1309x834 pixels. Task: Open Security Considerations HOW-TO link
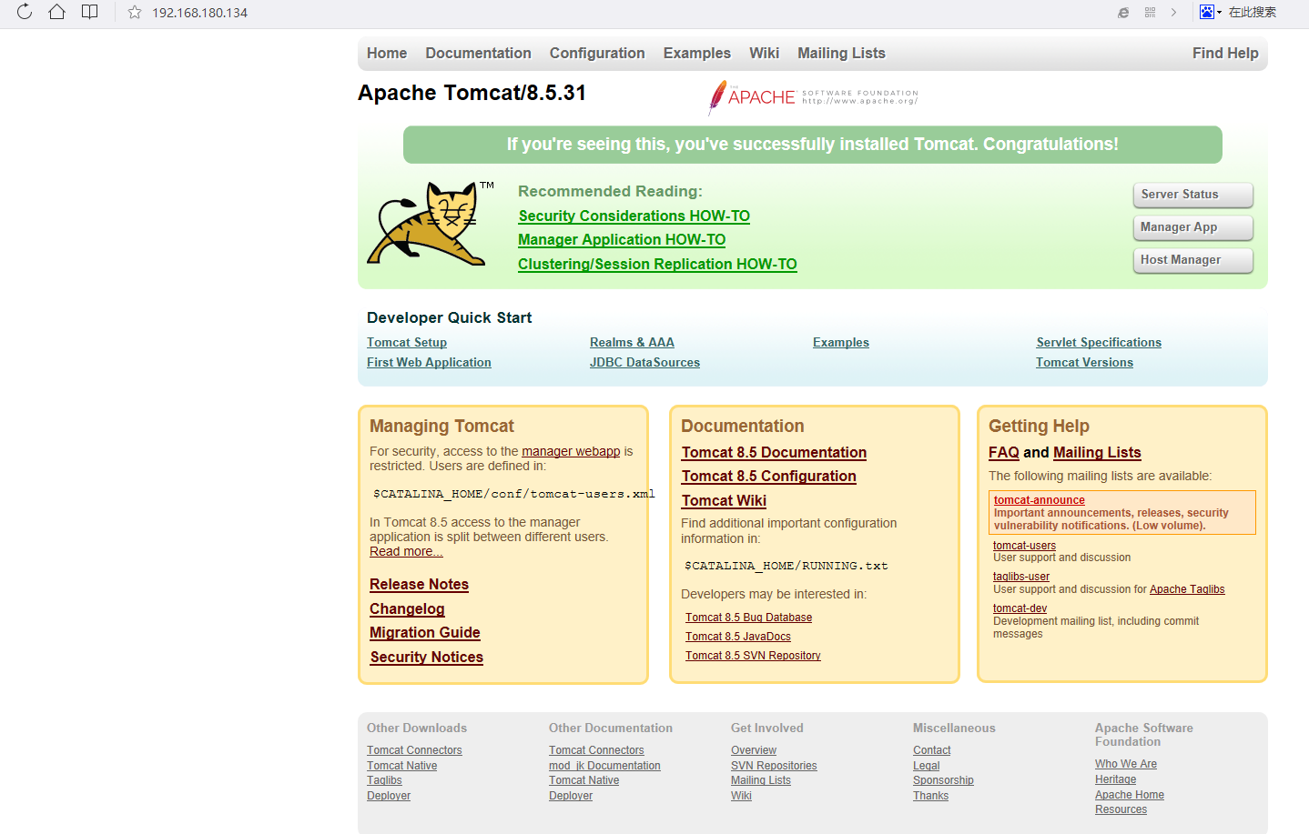(634, 216)
